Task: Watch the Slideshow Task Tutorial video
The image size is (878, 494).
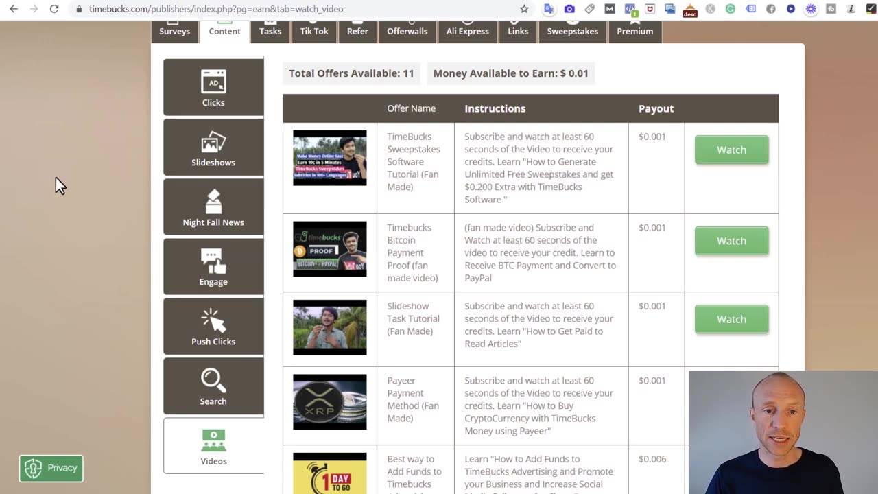Action: point(731,319)
